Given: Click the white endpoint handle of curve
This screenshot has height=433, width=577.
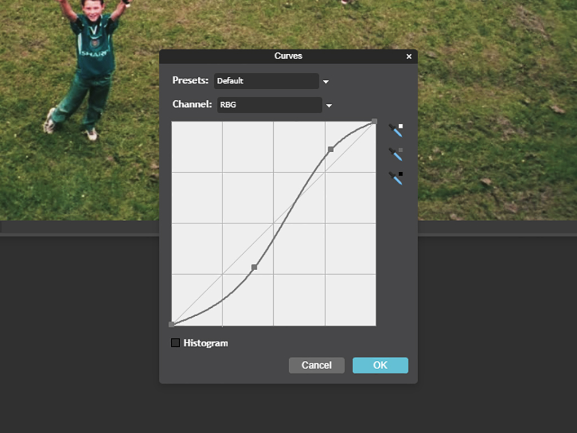Looking at the screenshot, I should click(x=375, y=121).
